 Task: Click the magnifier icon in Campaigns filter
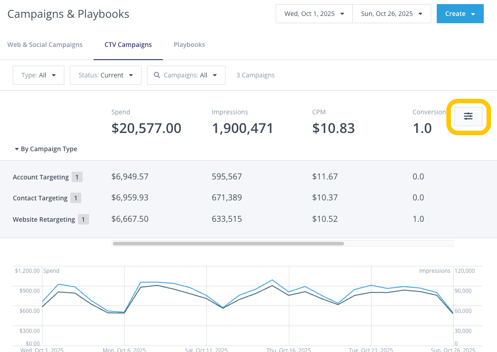pos(157,75)
